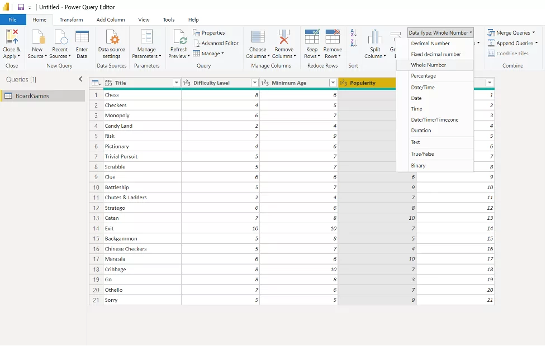Image resolution: width=546 pixels, height=346 pixels.
Task: Select Fixed decimal number data type
Action: tap(435, 54)
